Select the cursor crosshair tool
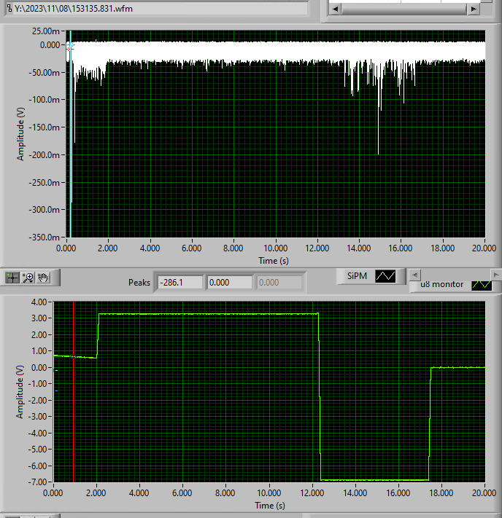502x518 pixels. 12,278
